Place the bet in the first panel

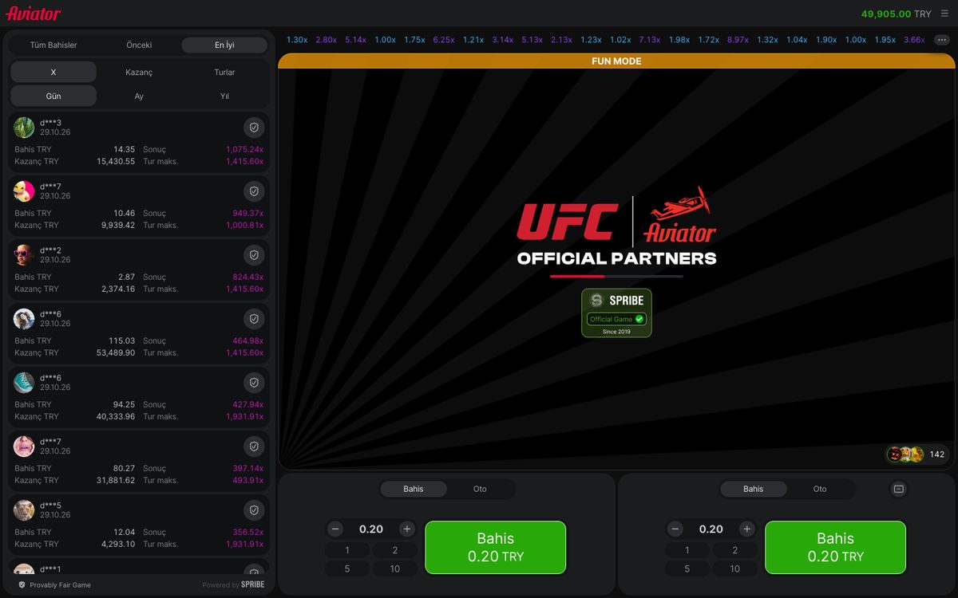tap(496, 548)
